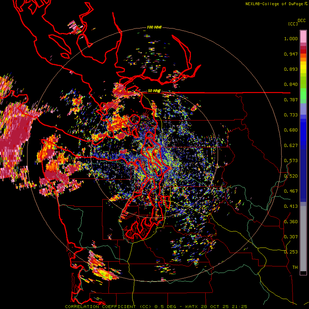This screenshot has height=309, width=309.
Task: Pick the pink top band of color bar
Action: [303, 36]
